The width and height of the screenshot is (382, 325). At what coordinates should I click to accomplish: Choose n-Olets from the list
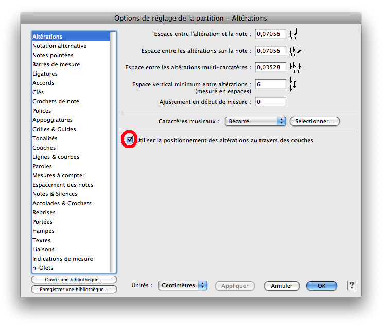click(x=43, y=268)
